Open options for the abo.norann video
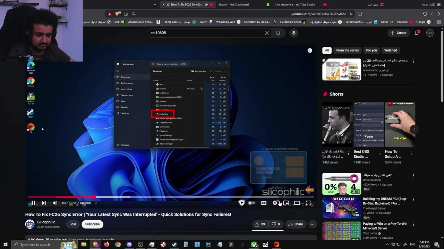Image resolution: width=444 pixels, height=249 pixels. [x=413, y=61]
